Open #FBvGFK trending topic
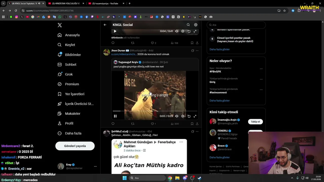 [215, 72]
